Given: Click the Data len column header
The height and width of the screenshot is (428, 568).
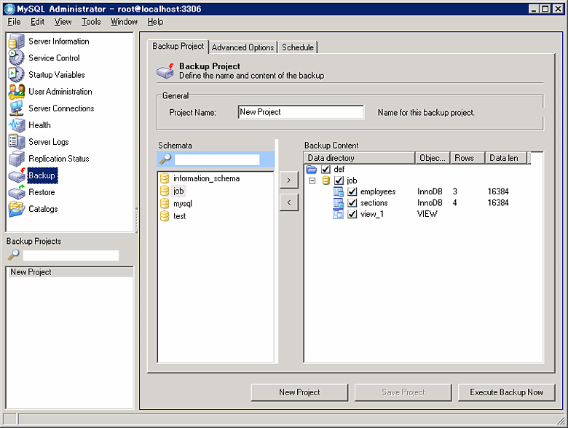Looking at the screenshot, I should [506, 158].
